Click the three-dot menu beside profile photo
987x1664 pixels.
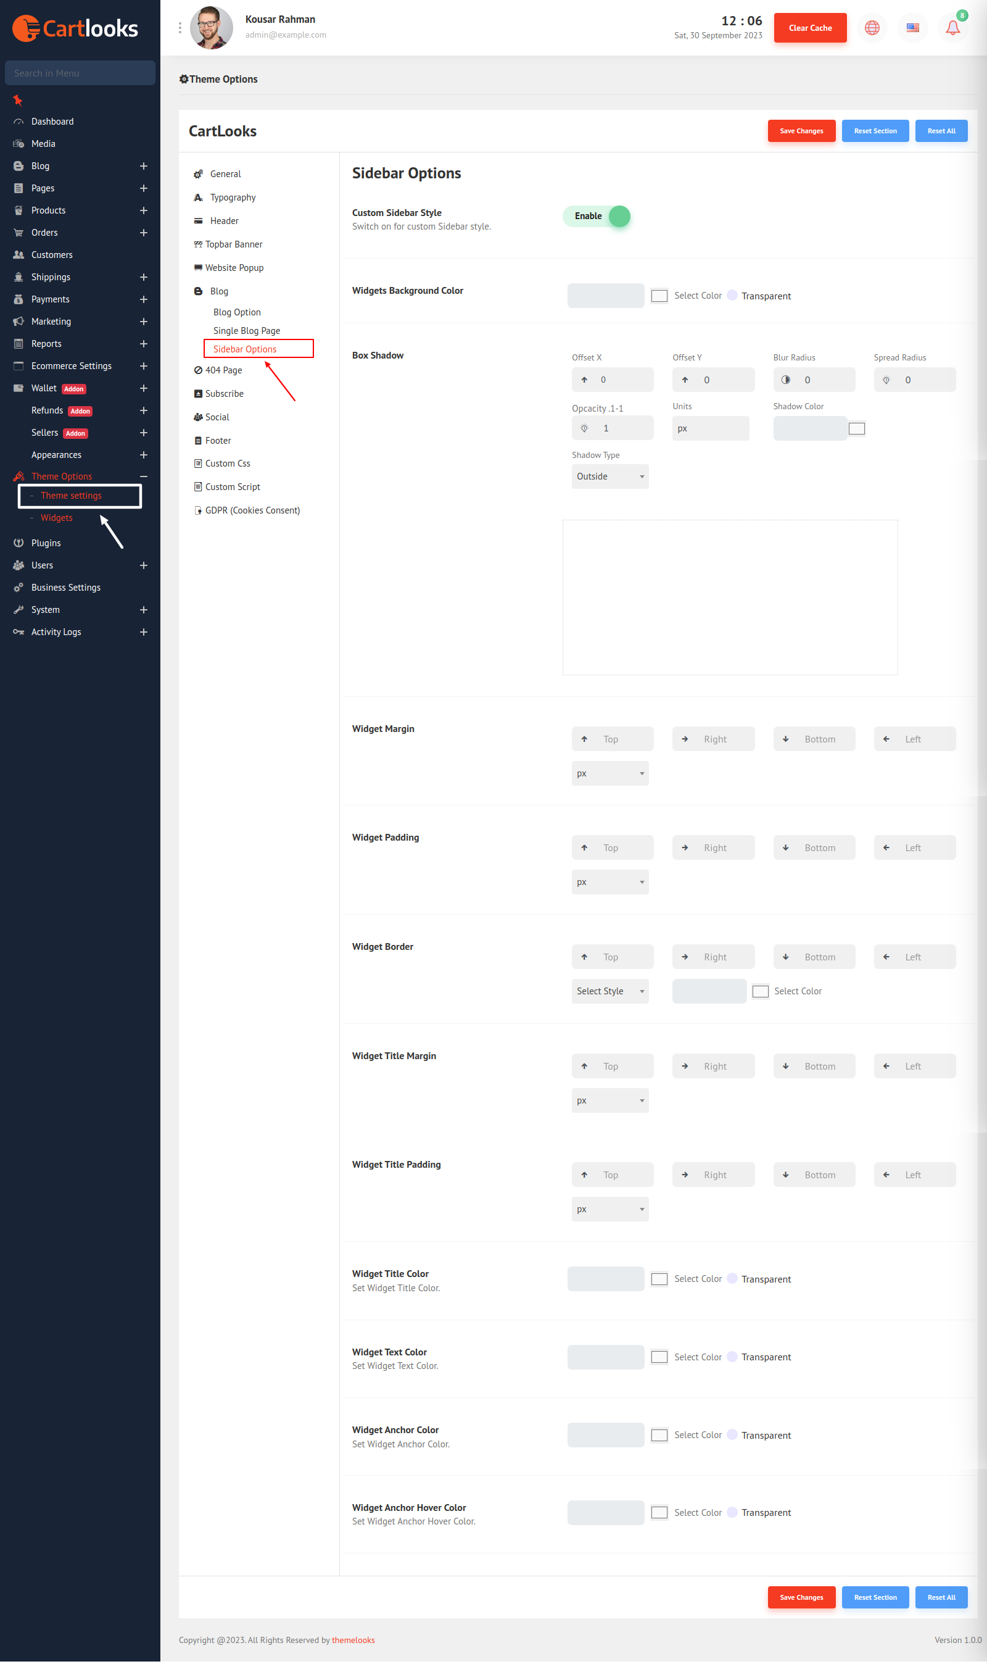tap(180, 28)
